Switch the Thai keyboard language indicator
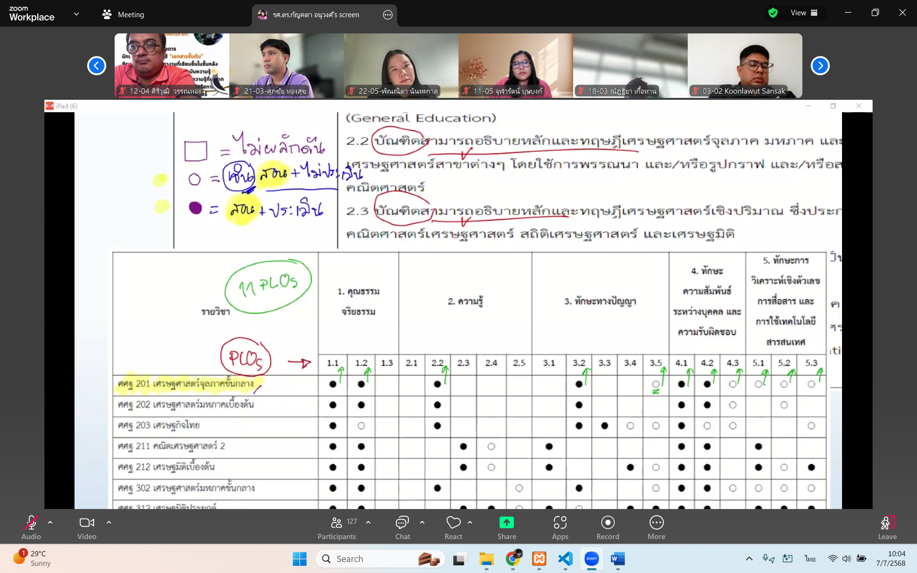 pyautogui.click(x=809, y=559)
